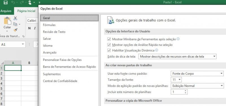Open Personalizar Faixa de Opções
Screen dimensions: 226x106
coord(69,60)
